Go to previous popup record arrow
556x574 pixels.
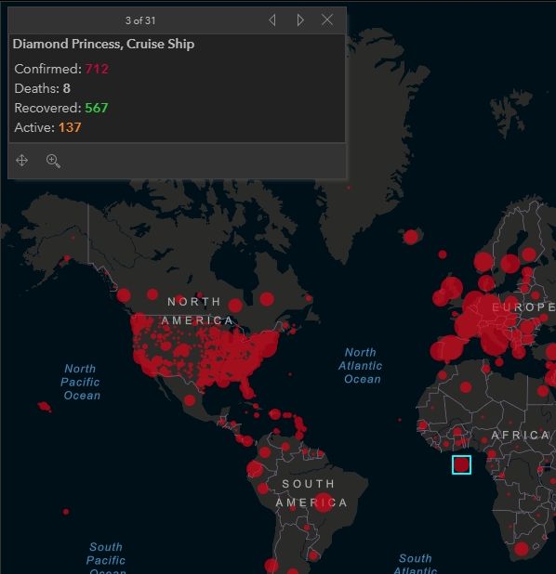pyautogui.click(x=272, y=20)
